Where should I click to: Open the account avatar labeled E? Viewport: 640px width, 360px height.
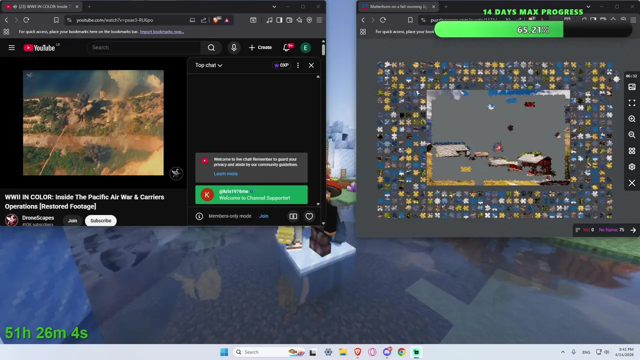coord(305,47)
